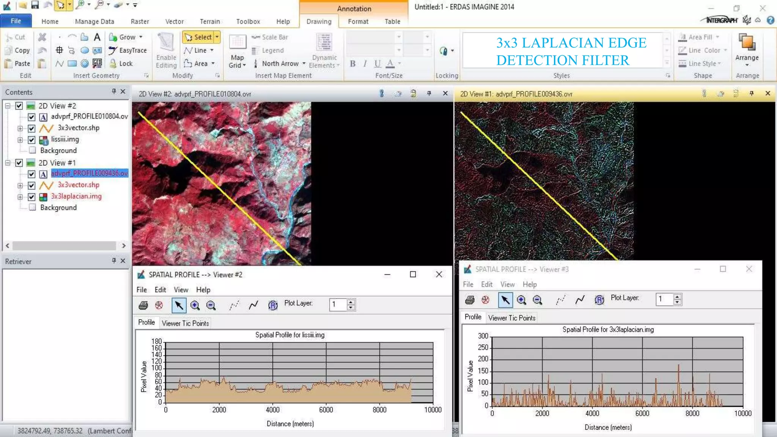Click the EasyTrace tool icon
Image resolution: width=777 pixels, height=437 pixels.
tap(113, 50)
